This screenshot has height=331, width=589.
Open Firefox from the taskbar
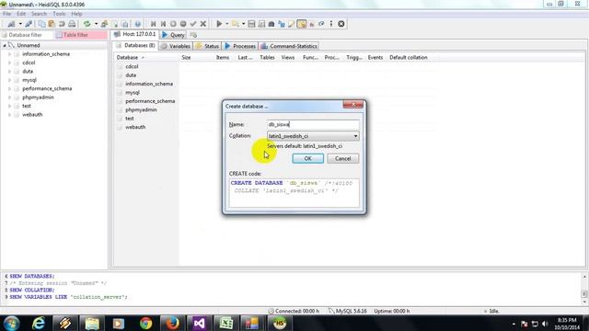(x=172, y=323)
